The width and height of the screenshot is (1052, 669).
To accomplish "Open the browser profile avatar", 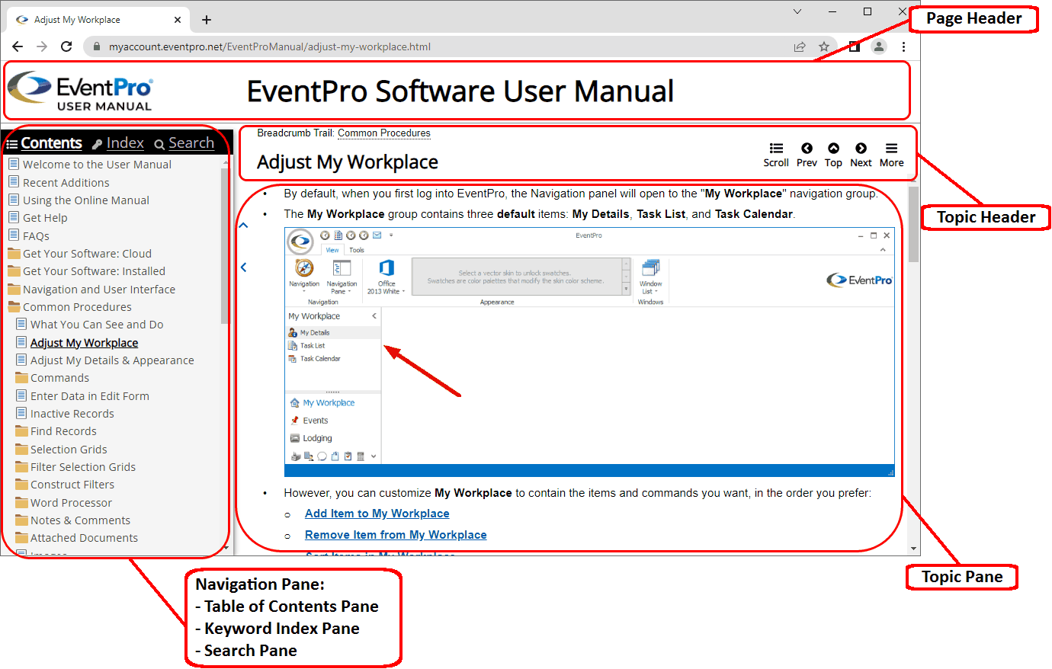I will click(x=879, y=46).
